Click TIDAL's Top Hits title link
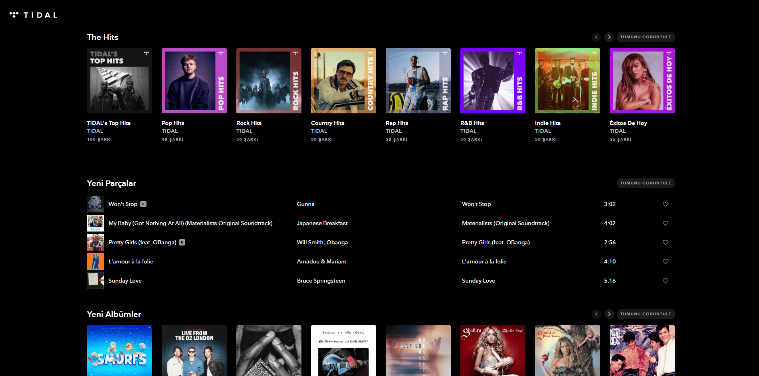The width and height of the screenshot is (759, 376). point(109,123)
